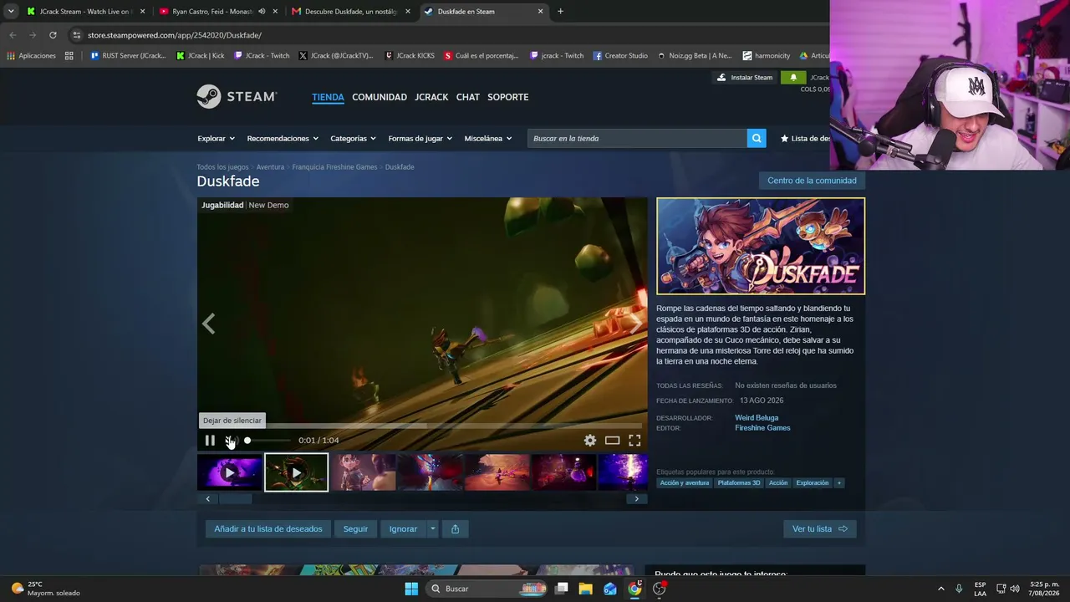Click Ver tu lista button
Screen dimensions: 1070x602
click(x=819, y=528)
